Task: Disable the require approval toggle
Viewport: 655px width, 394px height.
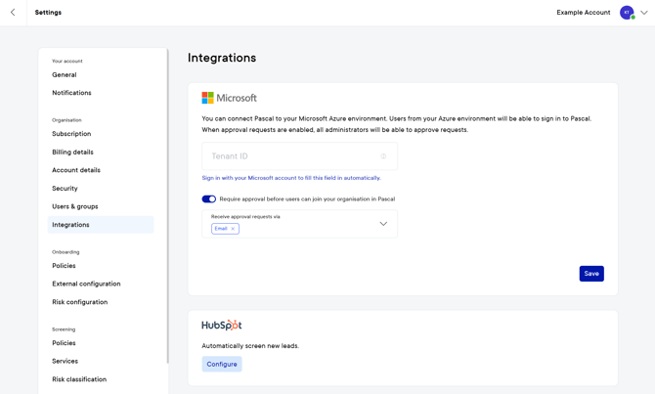Action: click(208, 199)
